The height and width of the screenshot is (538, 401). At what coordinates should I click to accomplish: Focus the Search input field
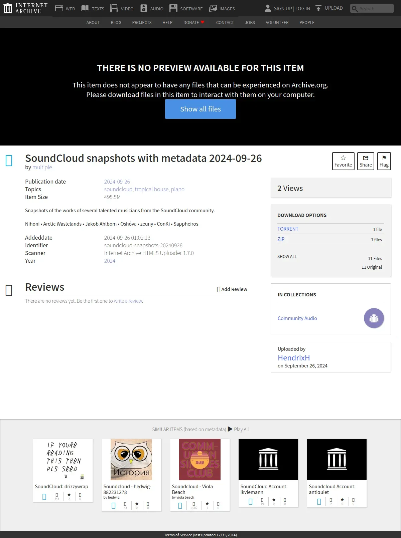(x=372, y=8)
